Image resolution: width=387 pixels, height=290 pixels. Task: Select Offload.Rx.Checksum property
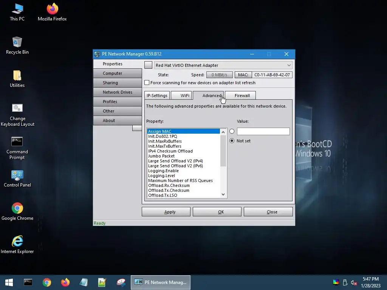pyautogui.click(x=183, y=185)
